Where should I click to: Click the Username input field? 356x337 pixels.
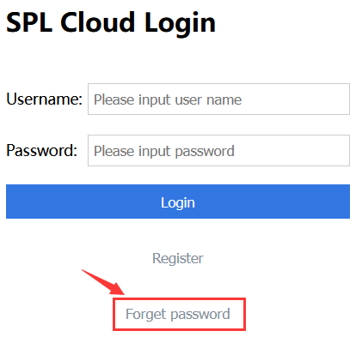pos(218,99)
